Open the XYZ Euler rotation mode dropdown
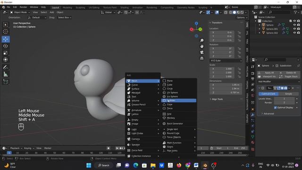Screen dimensions: 302x170 coord(226,60)
